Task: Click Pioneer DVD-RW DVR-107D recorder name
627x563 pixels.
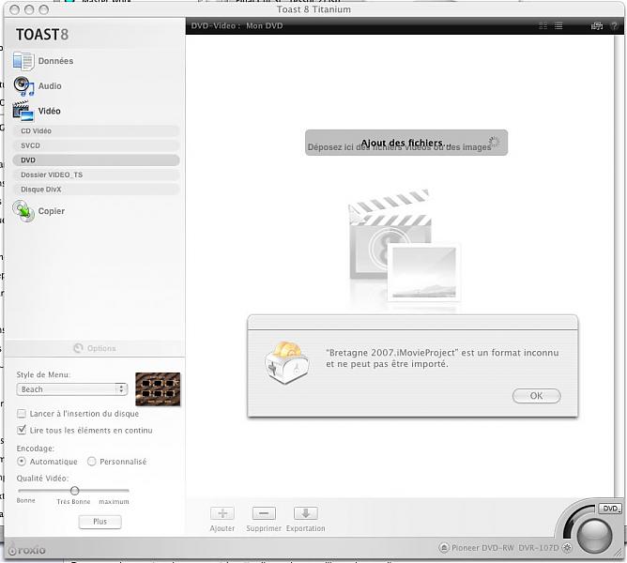Action: pyautogui.click(x=505, y=548)
